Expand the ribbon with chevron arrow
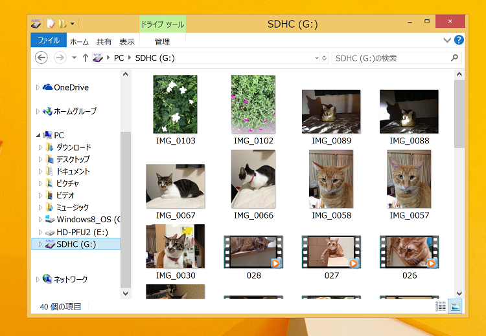The width and height of the screenshot is (486, 336). (446, 41)
